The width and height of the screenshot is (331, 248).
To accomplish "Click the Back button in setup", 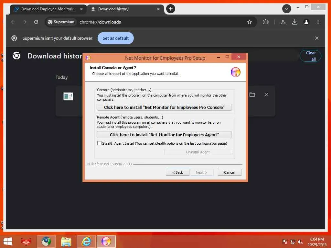I will click(x=177, y=172).
